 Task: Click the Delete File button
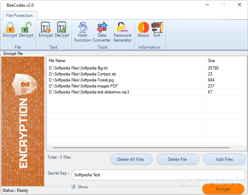178,159
